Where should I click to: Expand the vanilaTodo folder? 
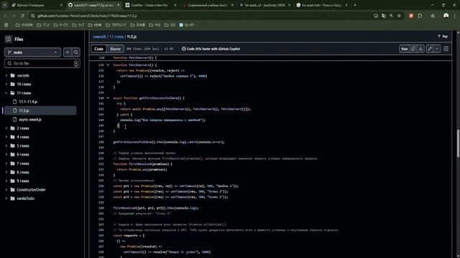[x=6, y=199]
